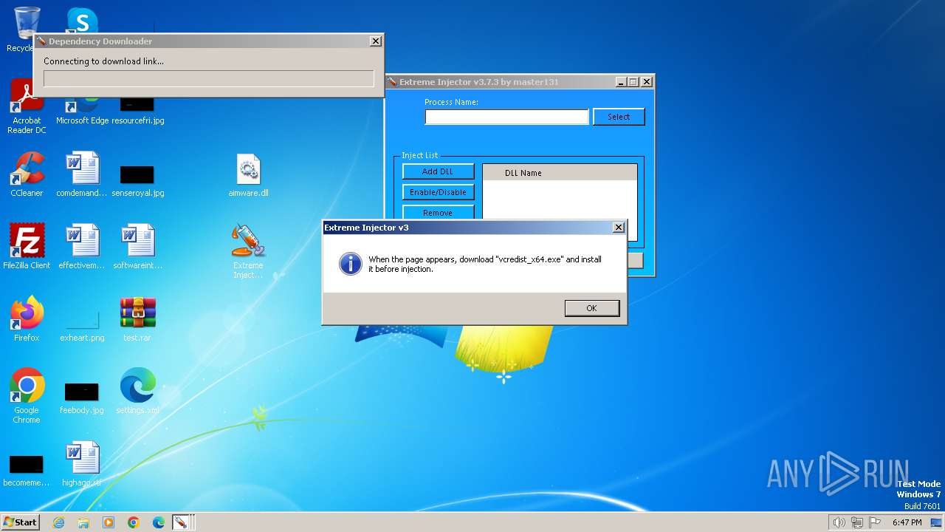Image resolution: width=945 pixels, height=532 pixels.
Task: Open Internet Explorer from the taskbar
Action: pos(58,522)
